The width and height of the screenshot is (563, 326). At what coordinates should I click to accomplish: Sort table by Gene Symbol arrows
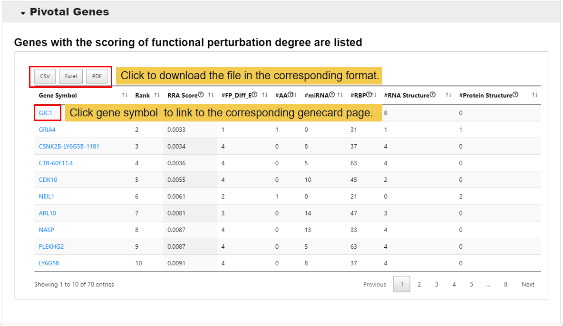125,95
